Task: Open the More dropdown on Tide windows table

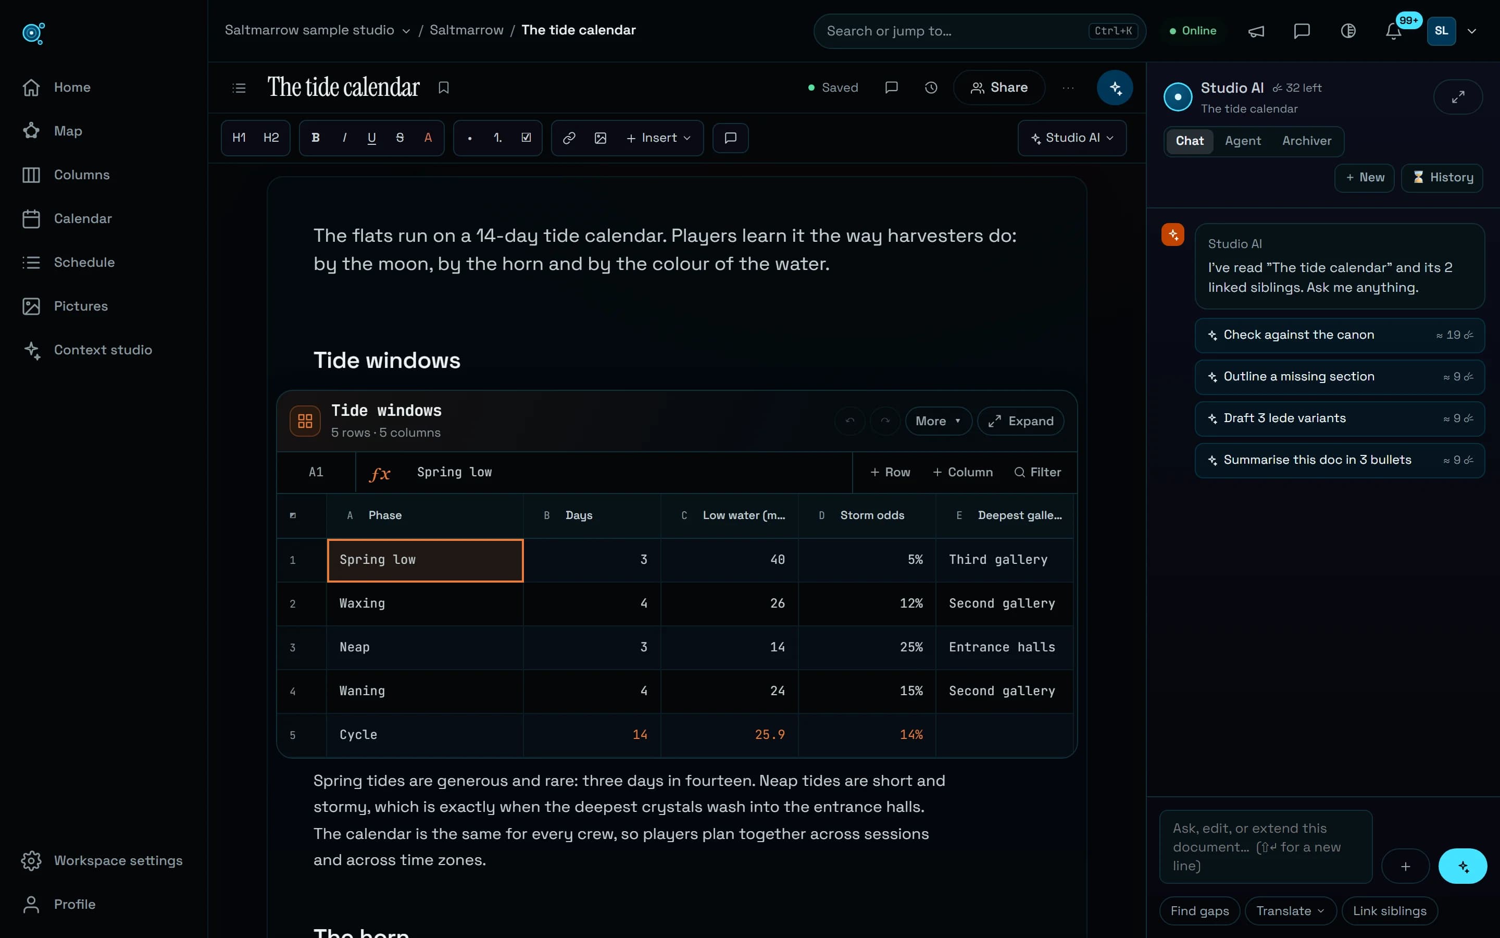Action: pyautogui.click(x=938, y=421)
